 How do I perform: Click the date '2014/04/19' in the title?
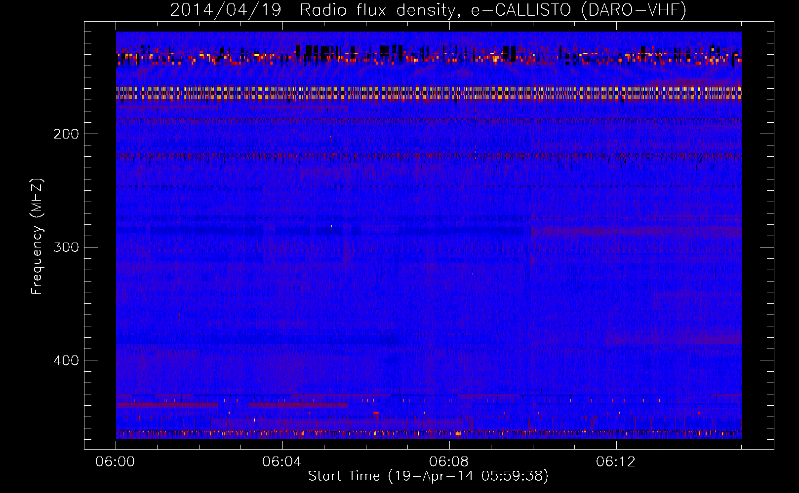click(x=226, y=10)
